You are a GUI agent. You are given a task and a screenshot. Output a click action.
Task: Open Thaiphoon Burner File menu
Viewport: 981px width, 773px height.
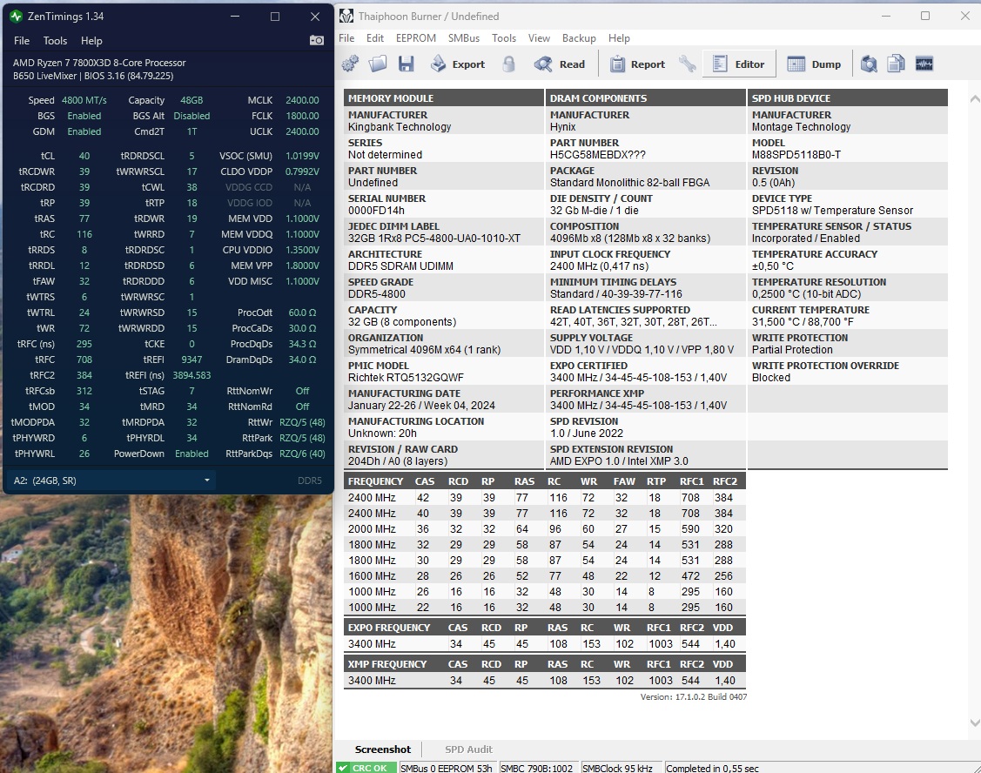[346, 38]
